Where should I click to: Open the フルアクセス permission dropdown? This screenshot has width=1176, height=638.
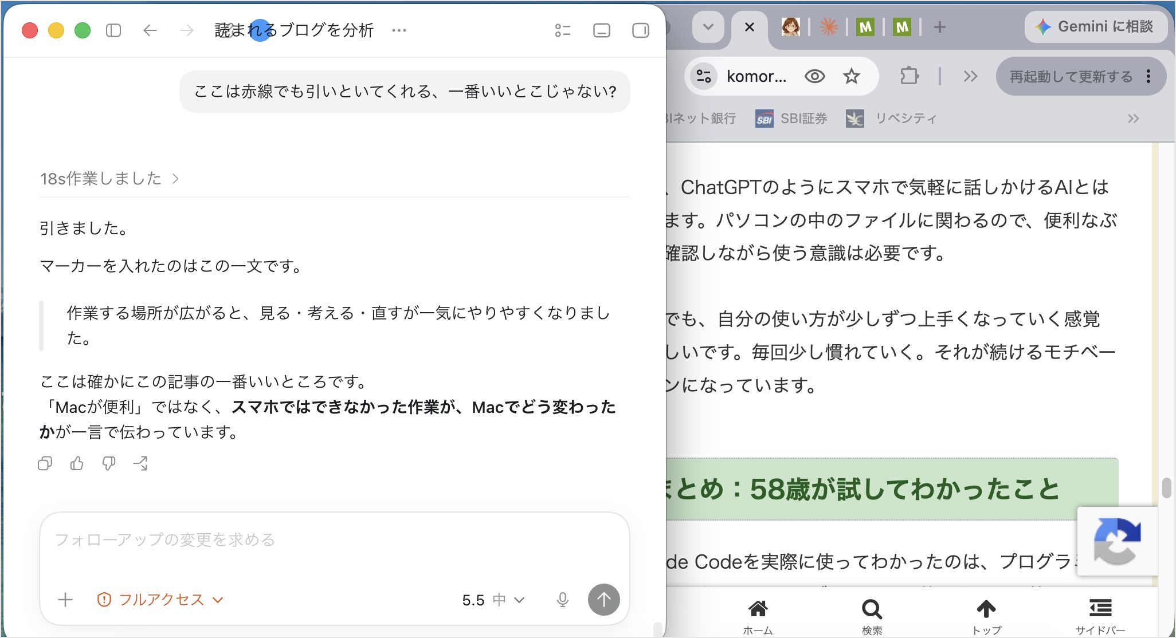click(x=160, y=600)
